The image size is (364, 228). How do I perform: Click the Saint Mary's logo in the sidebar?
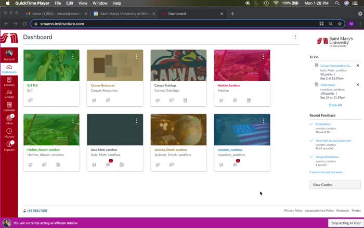pyautogui.click(x=9, y=38)
